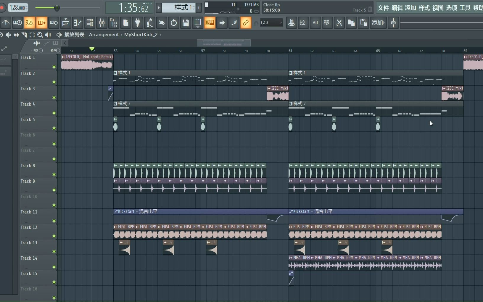The image size is (483, 302).
Task: Select the first Kickstart automation clip
Action: coord(201,216)
